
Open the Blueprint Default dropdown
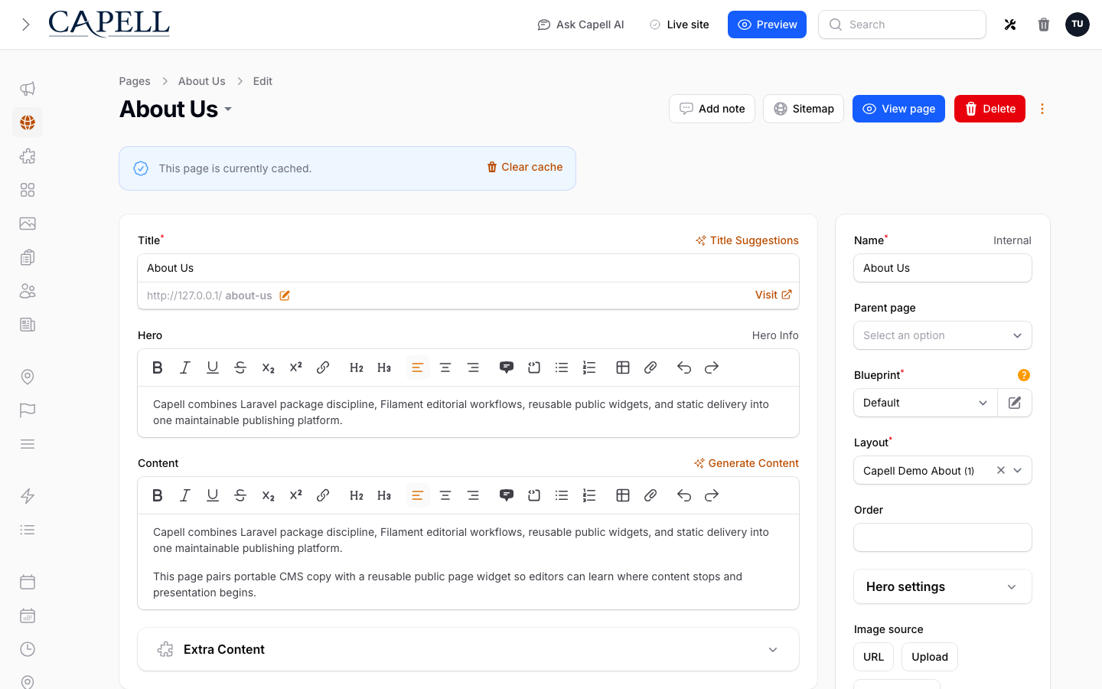(x=926, y=403)
